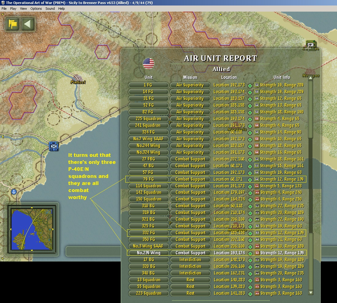Image resolution: width=337 pixels, height=303 pixels.
Task: Select the 55 Squadron unit button
Action: point(149,286)
